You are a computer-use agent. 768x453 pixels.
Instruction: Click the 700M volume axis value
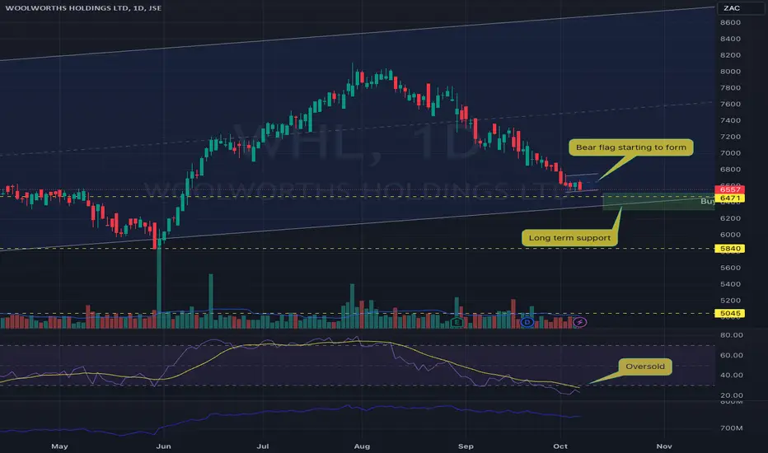point(731,428)
